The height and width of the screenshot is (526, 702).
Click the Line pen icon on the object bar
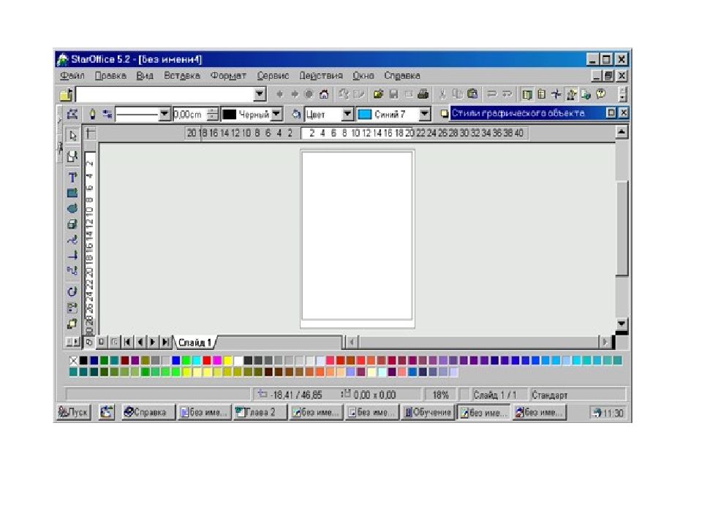pos(92,114)
